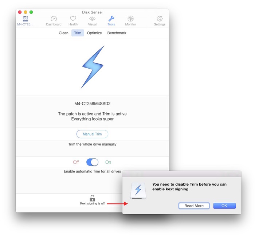This screenshot has width=255, height=235.
Task: Close the Disk Sensei window
Action: 20,12
